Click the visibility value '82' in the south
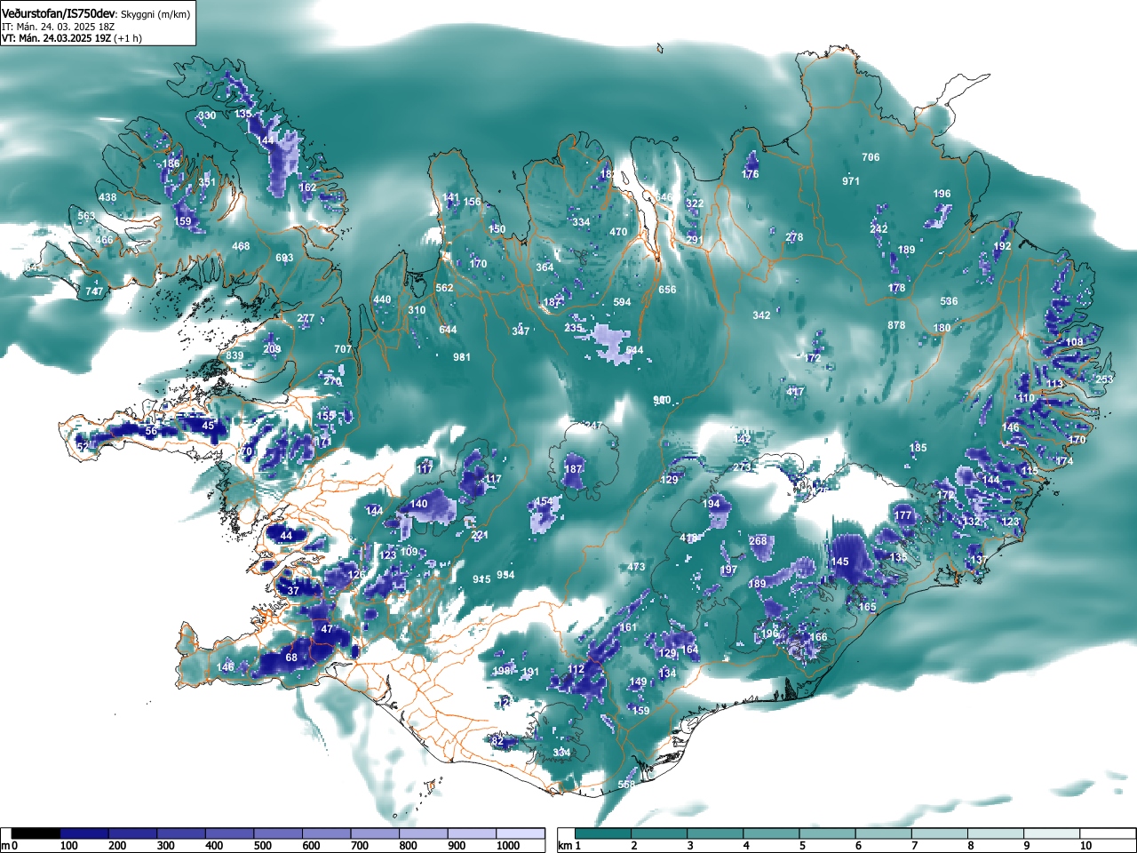 (x=497, y=741)
